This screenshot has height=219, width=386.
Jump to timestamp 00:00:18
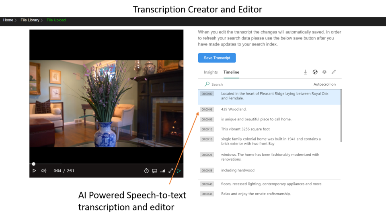pyautogui.click(x=207, y=139)
